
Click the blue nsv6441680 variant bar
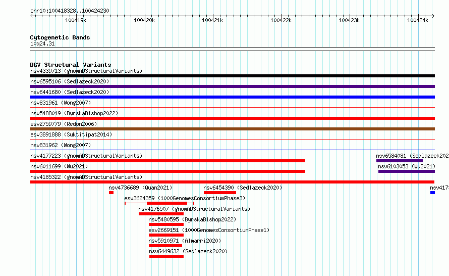[x=232, y=97]
